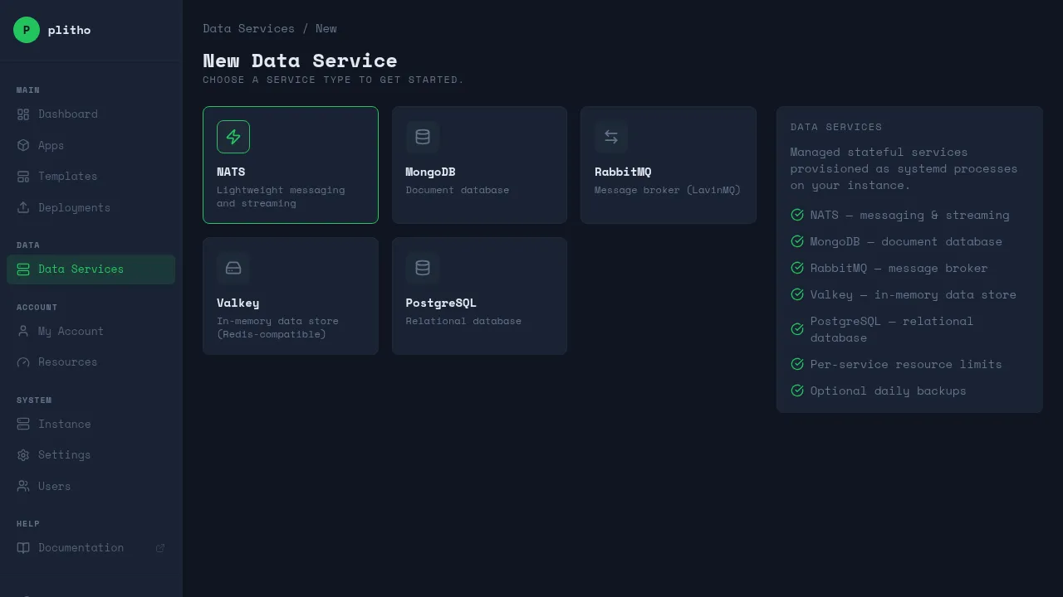Click the checkmark beside RabbitMQ — message broker
This screenshot has height=597, width=1063.
coord(797,268)
